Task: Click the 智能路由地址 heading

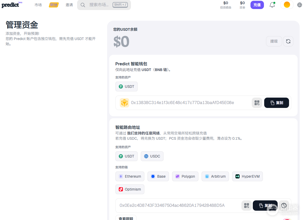Action: [128, 128]
